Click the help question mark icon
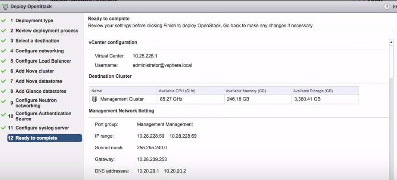 (x=381, y=7)
